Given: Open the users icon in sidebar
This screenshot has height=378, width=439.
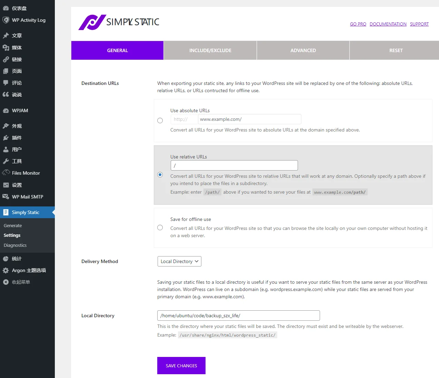Looking at the screenshot, I should [x=6, y=149].
